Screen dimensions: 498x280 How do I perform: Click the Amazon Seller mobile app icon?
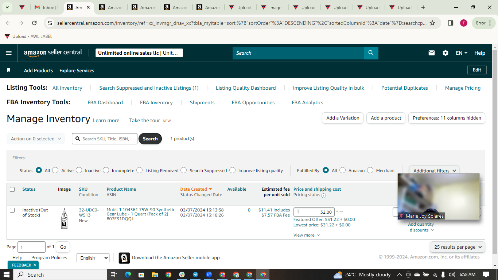pyautogui.click(x=124, y=258)
